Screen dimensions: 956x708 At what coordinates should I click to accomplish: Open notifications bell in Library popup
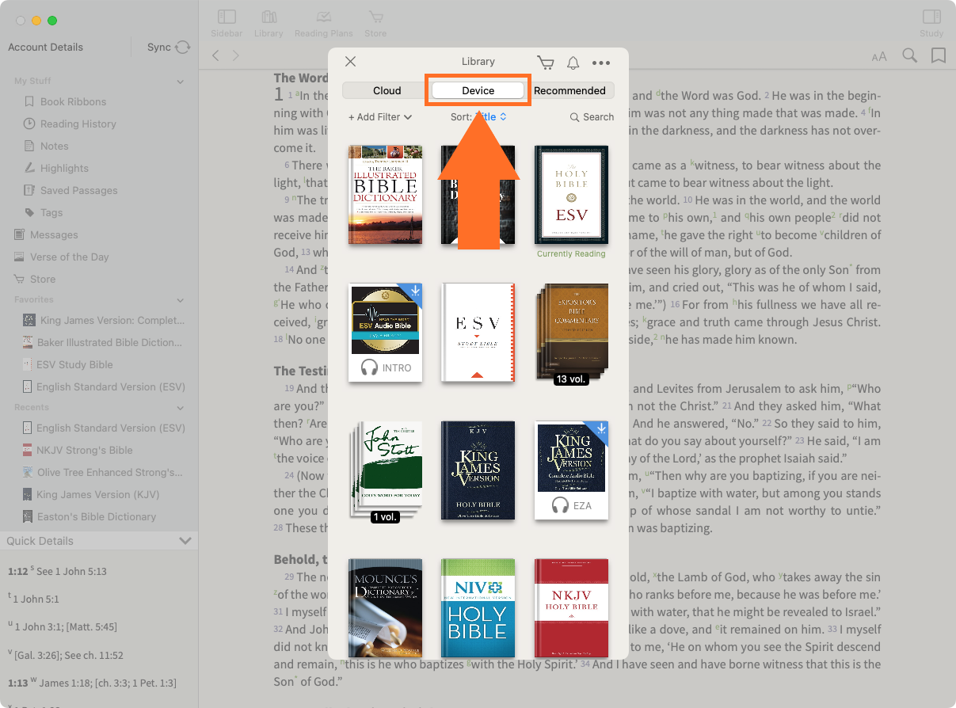click(573, 63)
